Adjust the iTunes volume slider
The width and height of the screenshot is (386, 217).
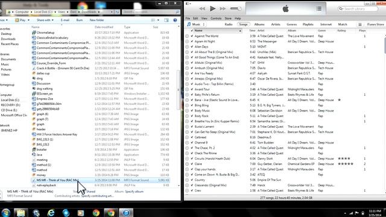coord(236,9)
